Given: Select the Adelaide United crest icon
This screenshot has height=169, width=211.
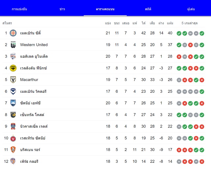Looking at the screenshot, I should click(x=13, y=56).
